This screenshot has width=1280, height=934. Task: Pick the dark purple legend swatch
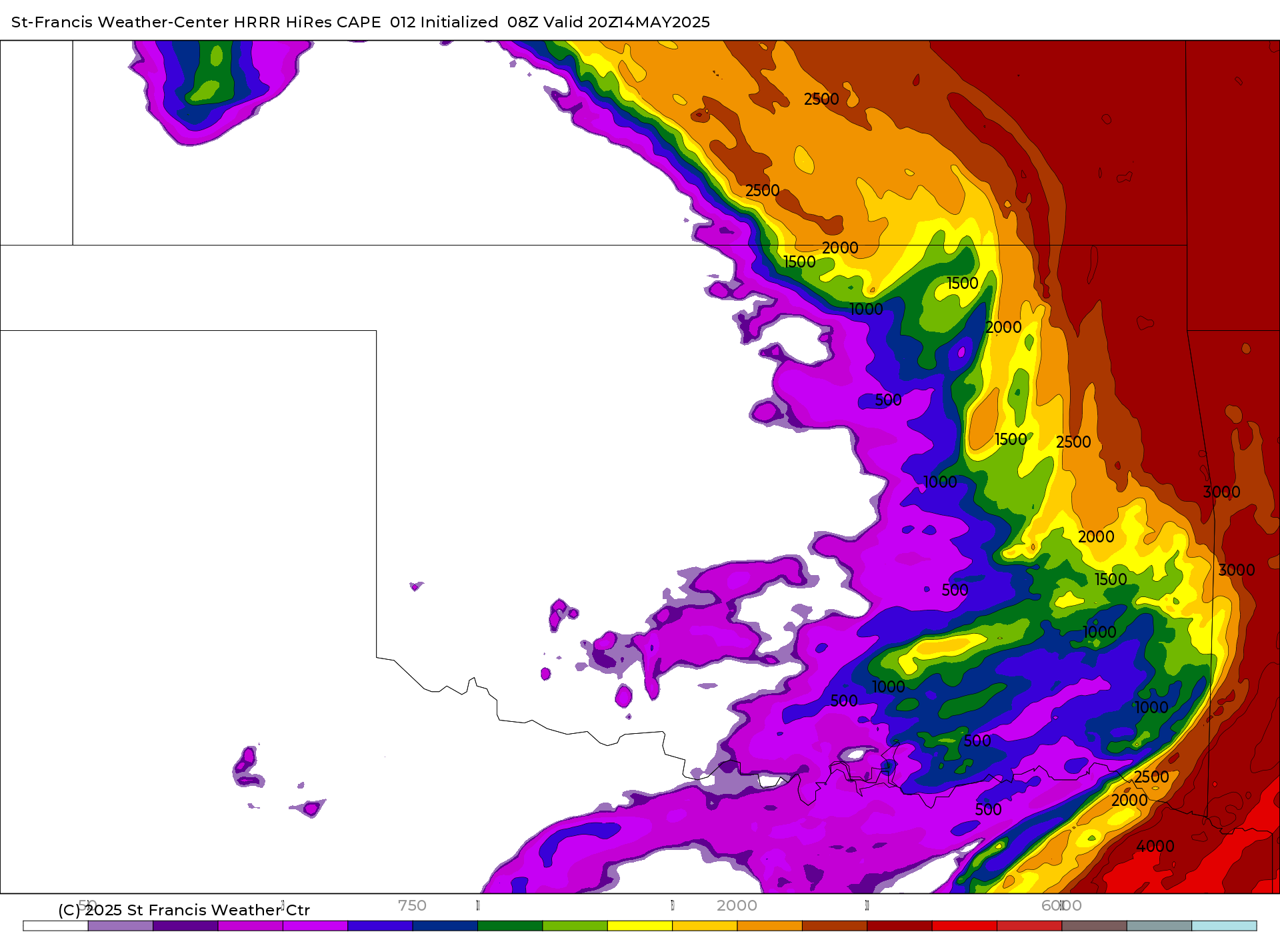185,926
